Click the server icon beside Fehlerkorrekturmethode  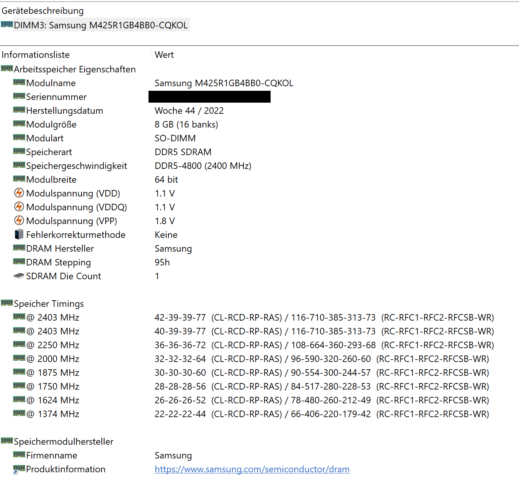pyautogui.click(x=19, y=234)
